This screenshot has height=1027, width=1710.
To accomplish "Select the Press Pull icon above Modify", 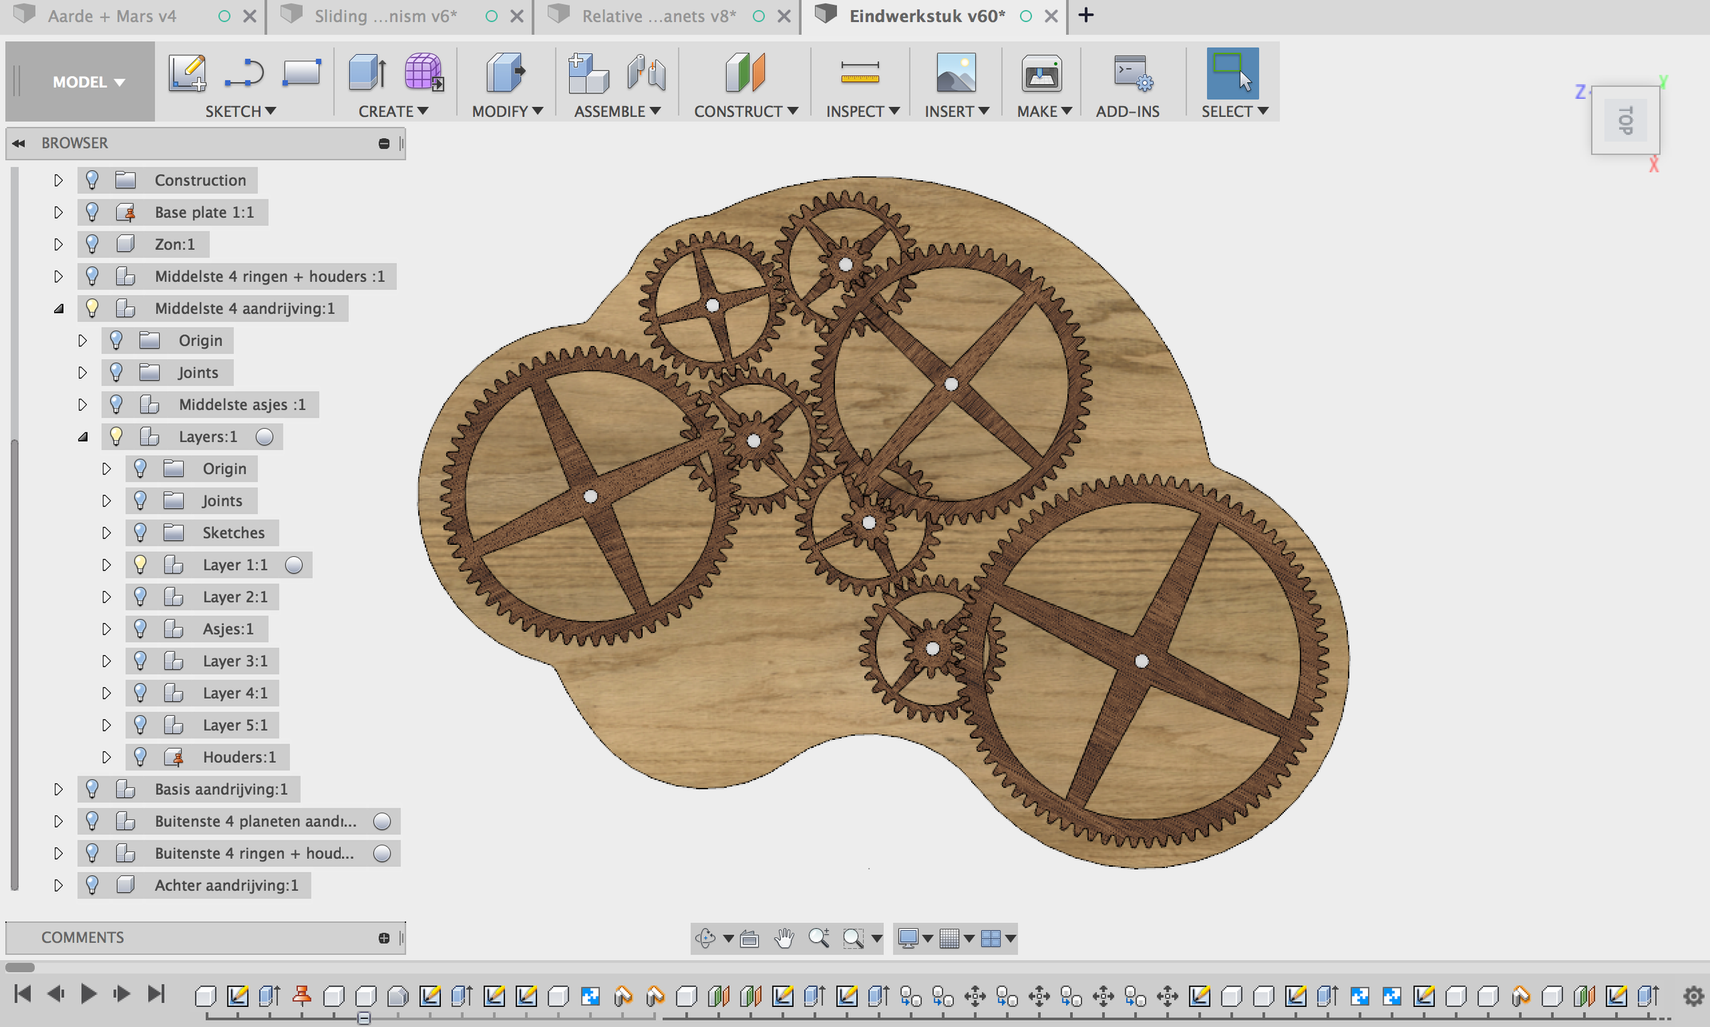I will pos(505,73).
